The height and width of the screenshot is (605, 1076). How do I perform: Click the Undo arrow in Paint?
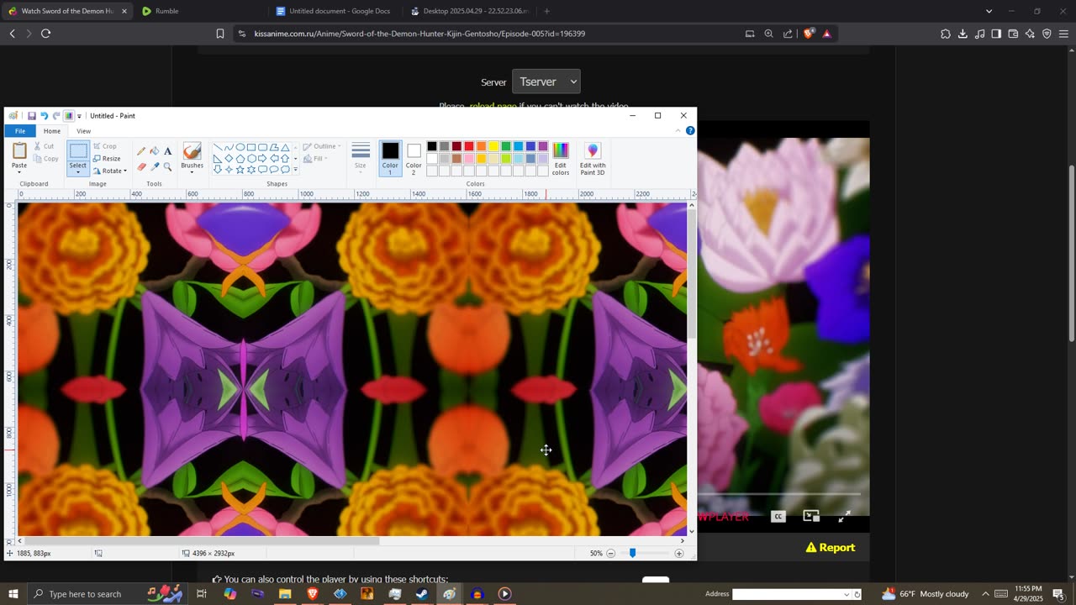click(x=44, y=116)
